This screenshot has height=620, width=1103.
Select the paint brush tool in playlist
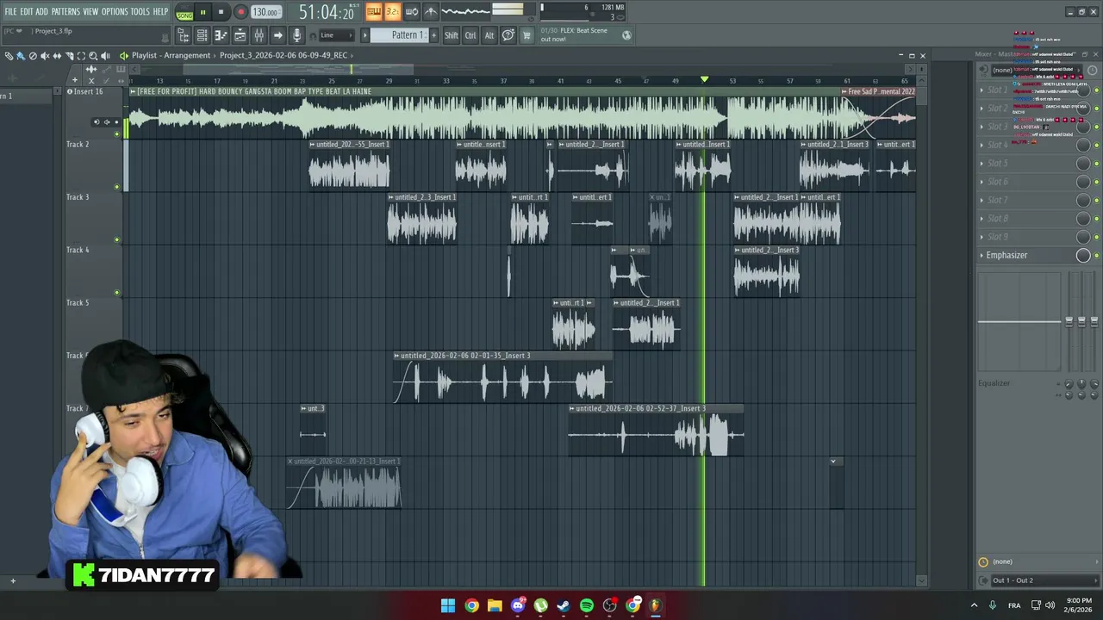tap(21, 56)
